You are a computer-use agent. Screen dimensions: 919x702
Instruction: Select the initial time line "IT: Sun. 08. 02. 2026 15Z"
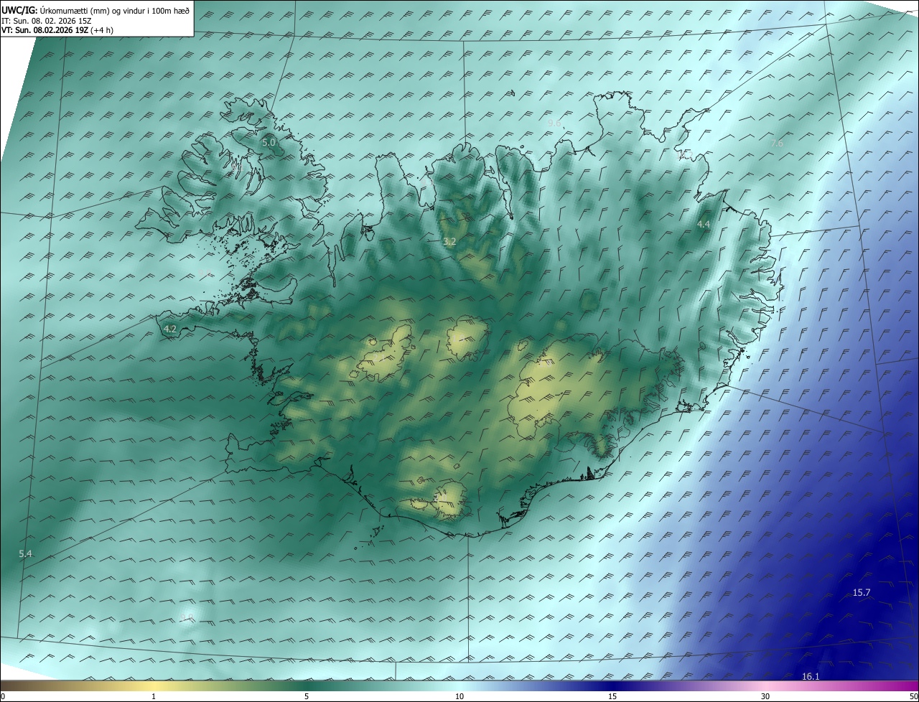47,20
